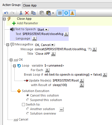
Task: Click the Text to Speech action label
Action: 25,29
